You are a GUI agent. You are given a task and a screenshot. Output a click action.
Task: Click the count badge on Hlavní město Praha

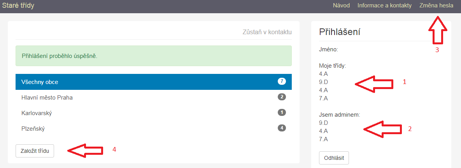tap(282, 97)
